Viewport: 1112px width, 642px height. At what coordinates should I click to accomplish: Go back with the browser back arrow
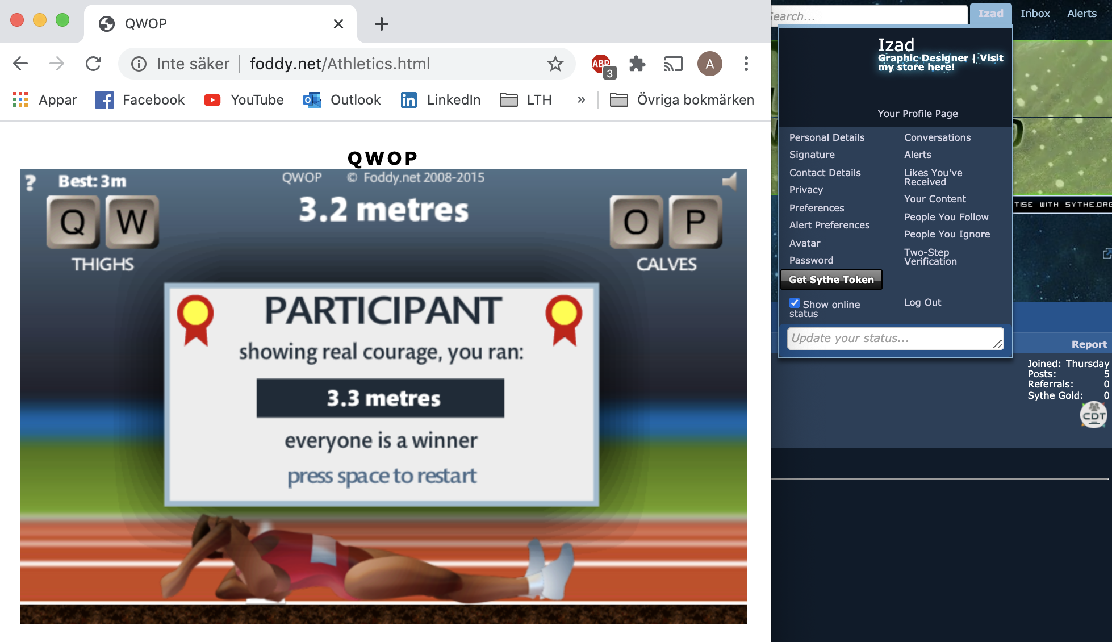click(x=20, y=64)
